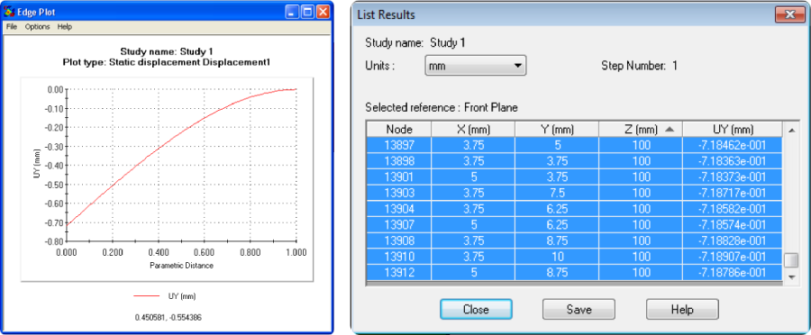Screen dimensions: 811x335
Task: Click the scrollbar down arrow in results table
Action: click(x=791, y=277)
